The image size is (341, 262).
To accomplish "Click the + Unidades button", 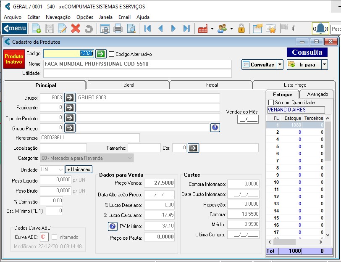I will [79, 169].
